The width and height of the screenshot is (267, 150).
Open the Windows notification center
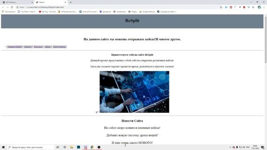pyautogui.click(x=263, y=147)
